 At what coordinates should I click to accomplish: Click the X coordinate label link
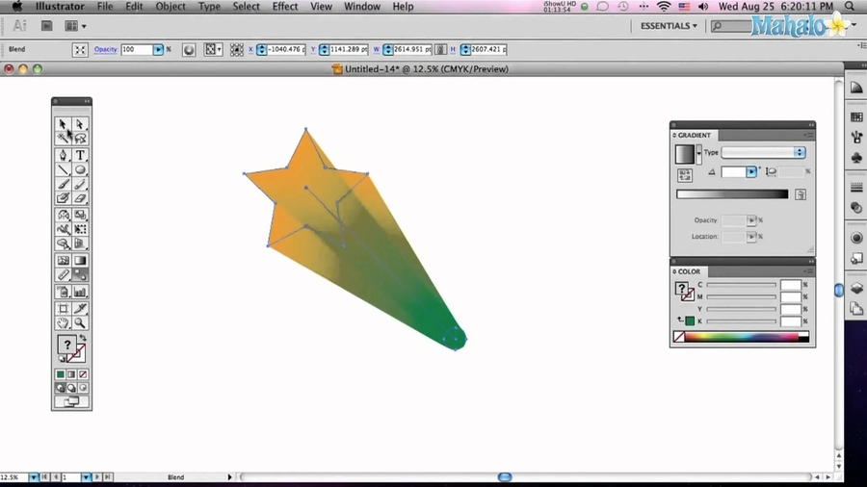click(x=250, y=49)
